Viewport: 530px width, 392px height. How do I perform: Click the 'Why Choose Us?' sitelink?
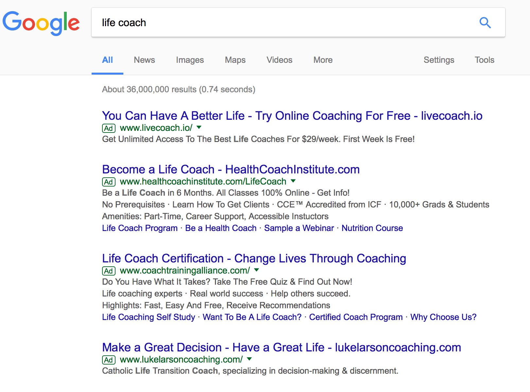(x=443, y=317)
